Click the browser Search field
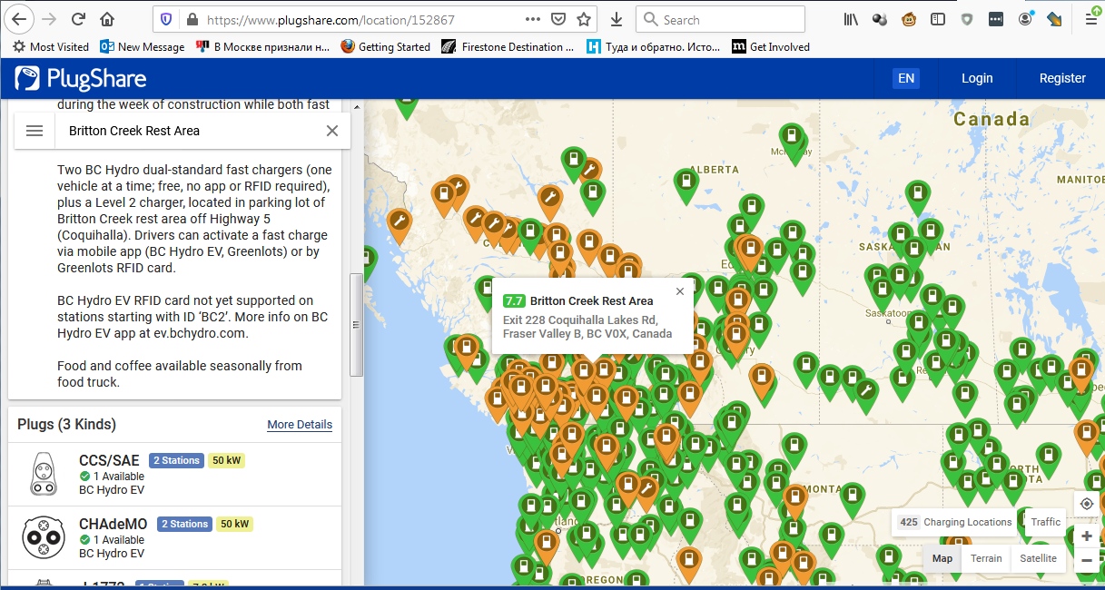This screenshot has height=590, width=1105. [720, 19]
